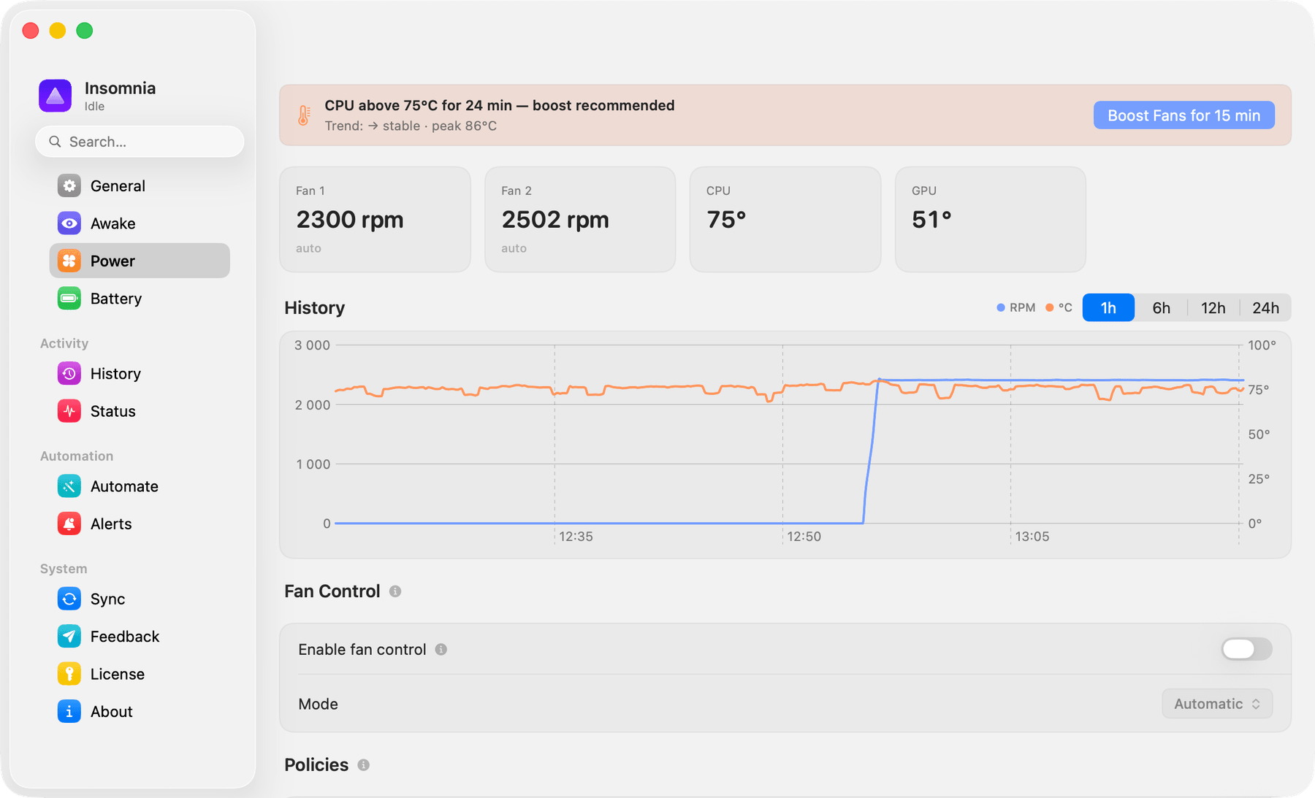Open the Status pulse icon
The width and height of the screenshot is (1315, 798).
69,411
